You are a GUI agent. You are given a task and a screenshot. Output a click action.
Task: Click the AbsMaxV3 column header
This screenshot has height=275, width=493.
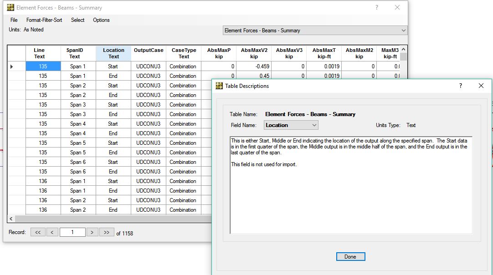coord(289,53)
